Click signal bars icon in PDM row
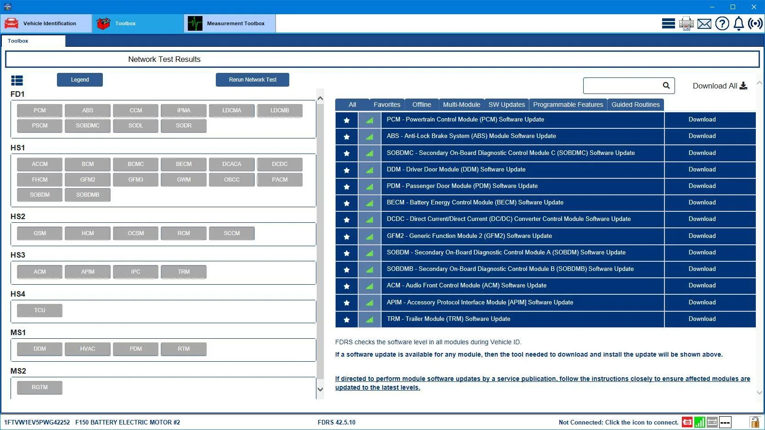The width and height of the screenshot is (765, 430). (x=370, y=187)
